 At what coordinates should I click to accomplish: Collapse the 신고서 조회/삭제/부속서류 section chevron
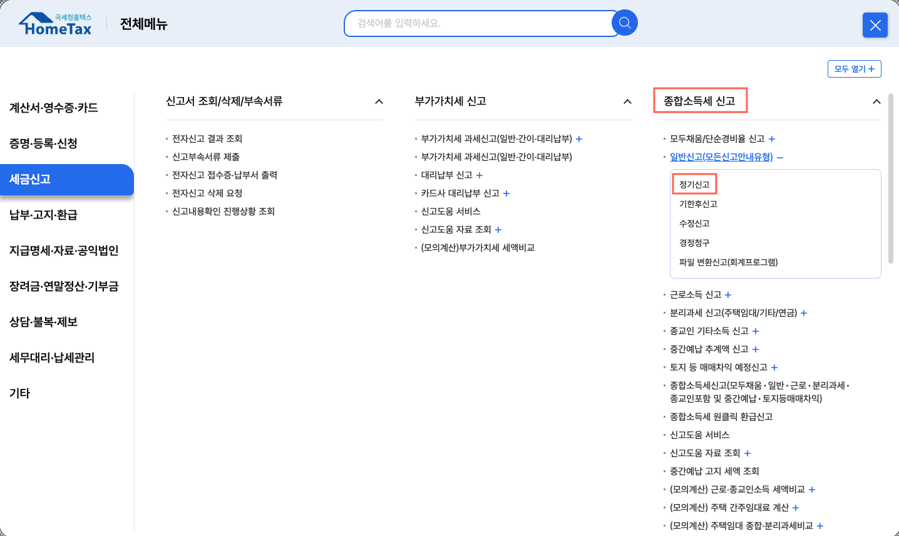tap(379, 101)
